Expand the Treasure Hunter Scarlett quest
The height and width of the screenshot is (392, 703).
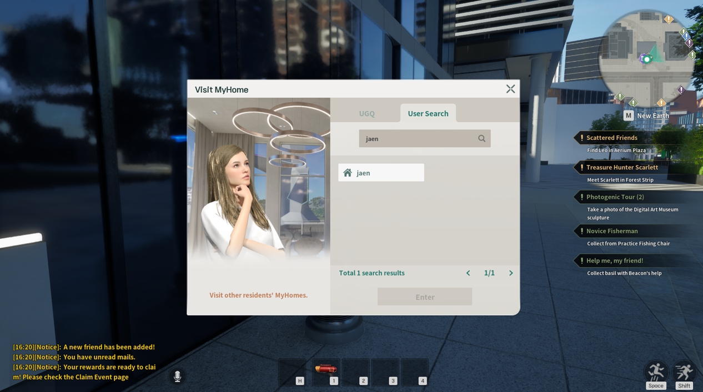pyautogui.click(x=621, y=167)
